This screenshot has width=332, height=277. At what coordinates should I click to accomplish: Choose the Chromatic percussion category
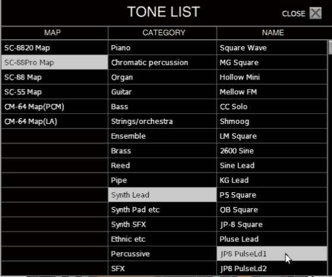[x=162, y=62]
